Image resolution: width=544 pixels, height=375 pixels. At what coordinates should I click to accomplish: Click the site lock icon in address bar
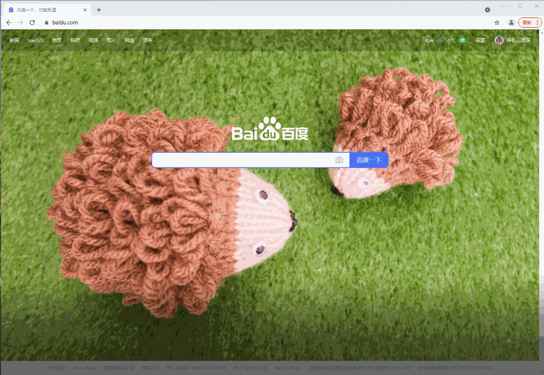46,22
